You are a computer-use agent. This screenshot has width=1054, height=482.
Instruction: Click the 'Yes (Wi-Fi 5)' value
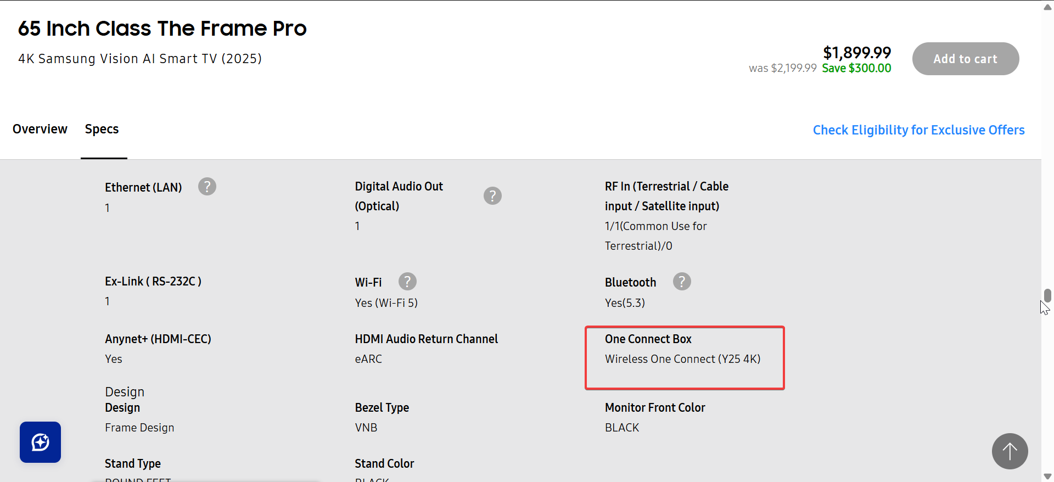(x=386, y=303)
